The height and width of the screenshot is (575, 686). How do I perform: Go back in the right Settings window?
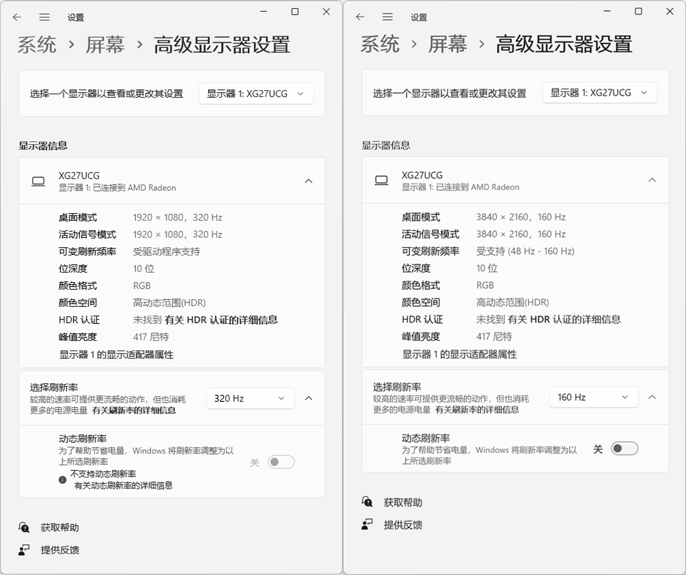[x=360, y=17]
